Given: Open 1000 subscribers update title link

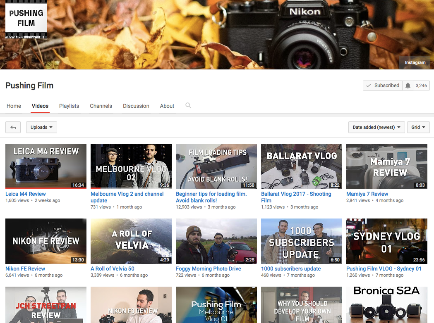Looking at the screenshot, I should (x=291, y=268).
